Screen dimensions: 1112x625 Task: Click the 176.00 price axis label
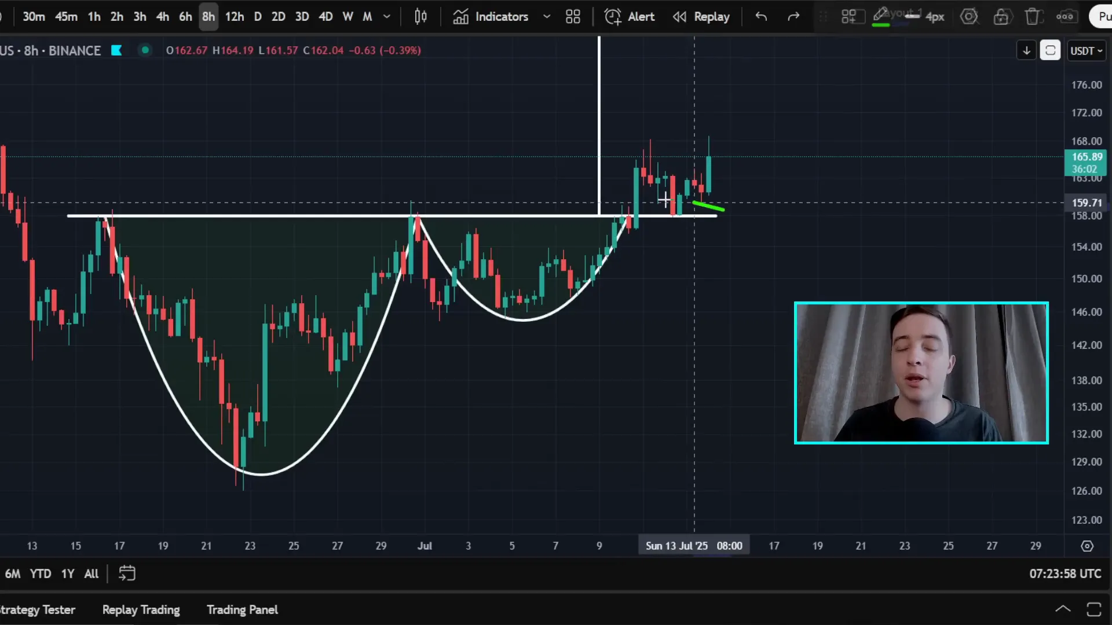pos(1087,85)
